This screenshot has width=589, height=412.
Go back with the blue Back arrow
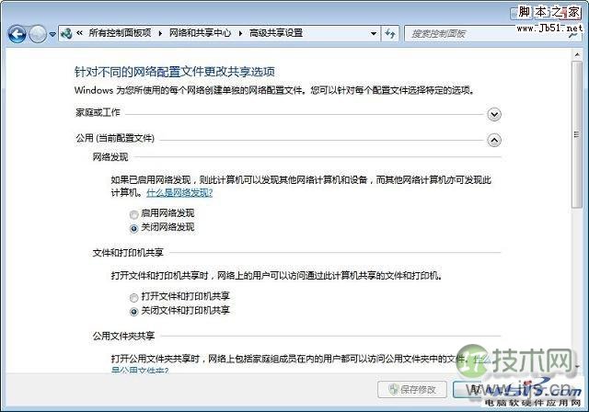[x=17, y=34]
